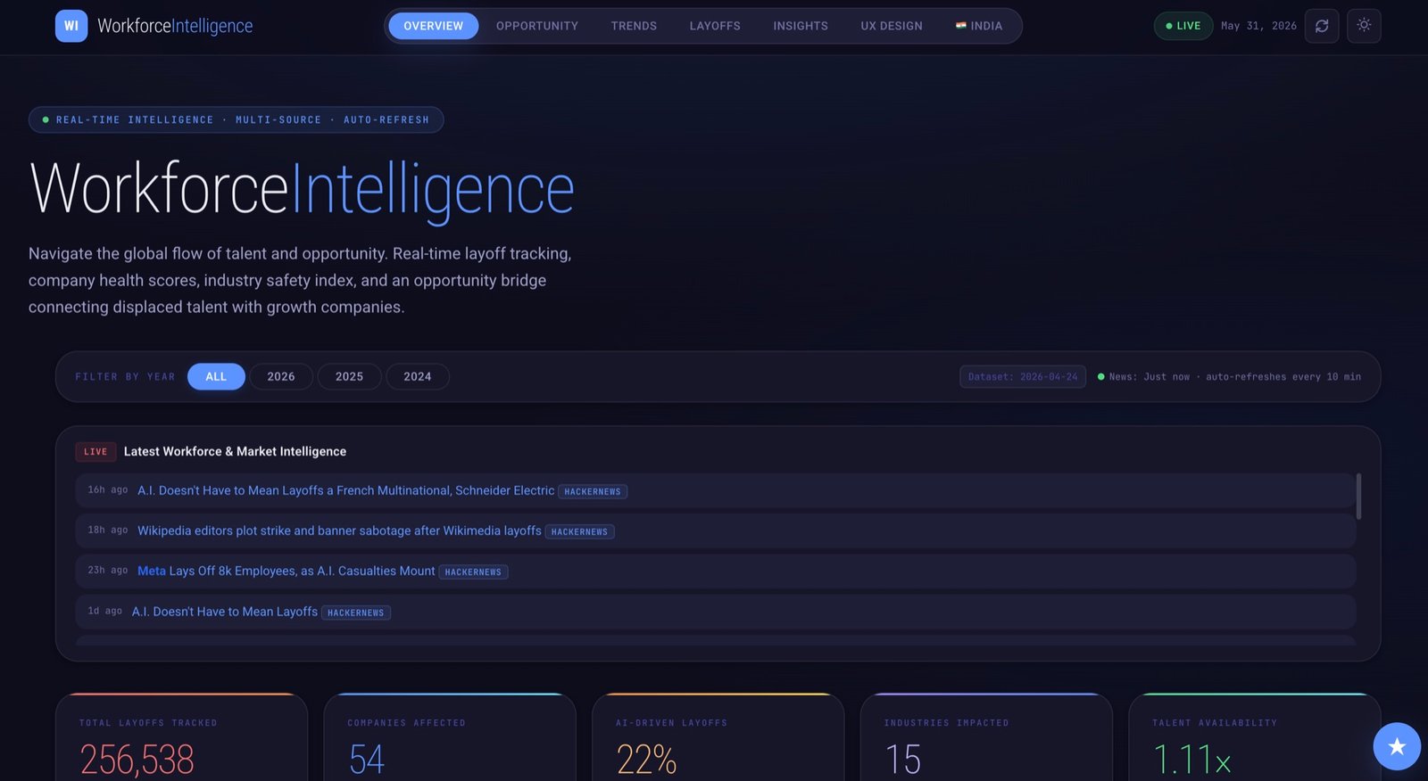
Task: Open the Opportunity tab
Action: (x=537, y=26)
